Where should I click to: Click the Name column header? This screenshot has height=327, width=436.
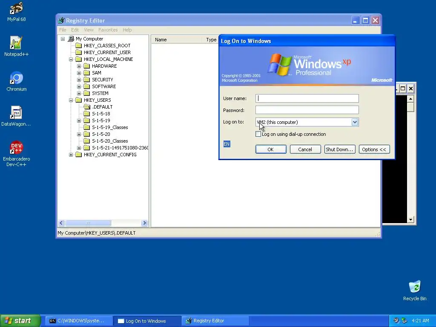point(177,40)
